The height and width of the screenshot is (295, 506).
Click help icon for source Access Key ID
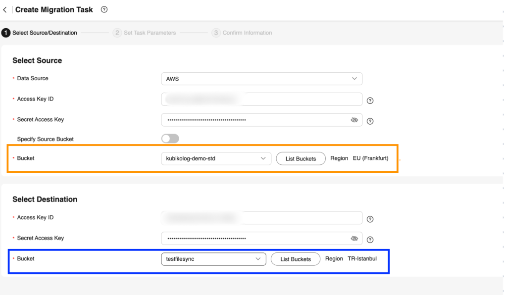[x=370, y=100]
